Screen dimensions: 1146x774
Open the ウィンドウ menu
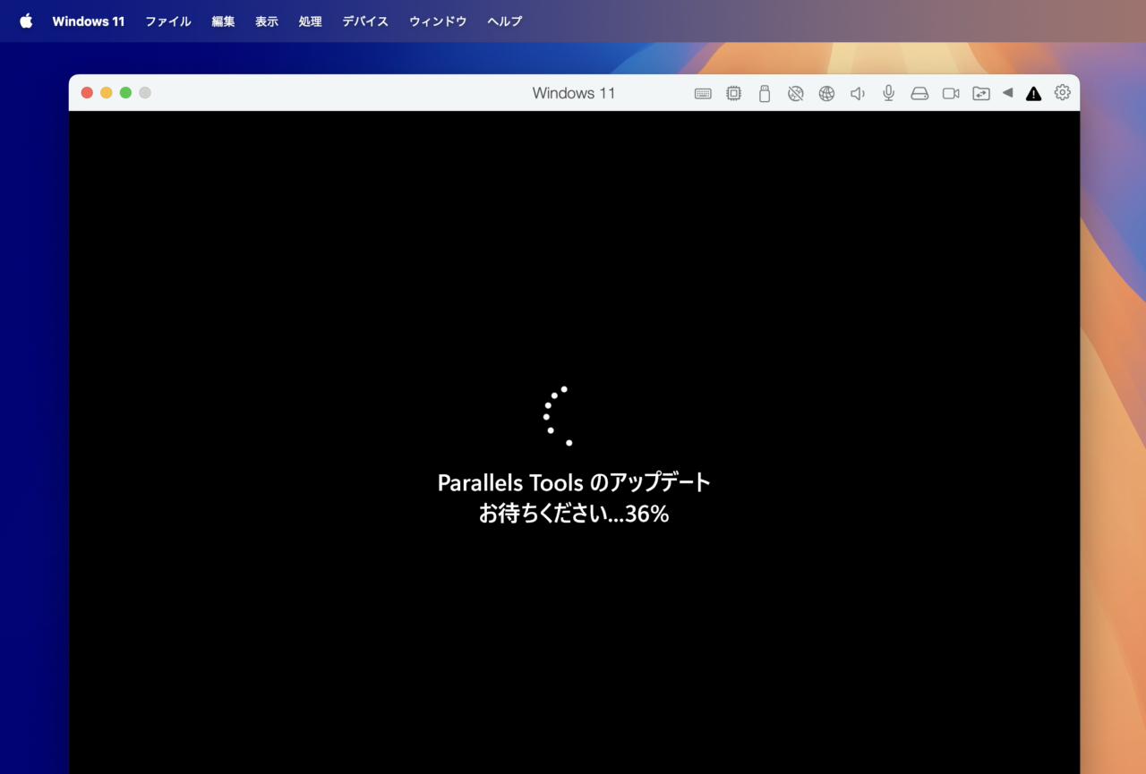tap(438, 21)
